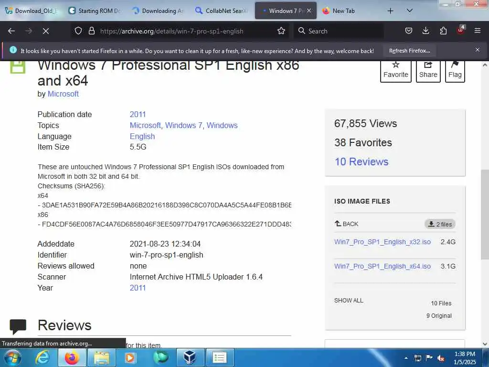
Task: Switch to the CollabNet SearXNG tab
Action: pos(222,11)
